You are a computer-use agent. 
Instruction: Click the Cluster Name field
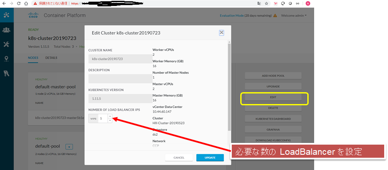click(x=120, y=59)
